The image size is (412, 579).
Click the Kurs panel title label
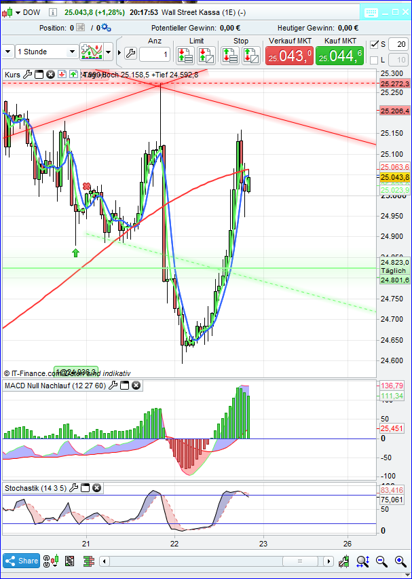[x=12, y=75]
